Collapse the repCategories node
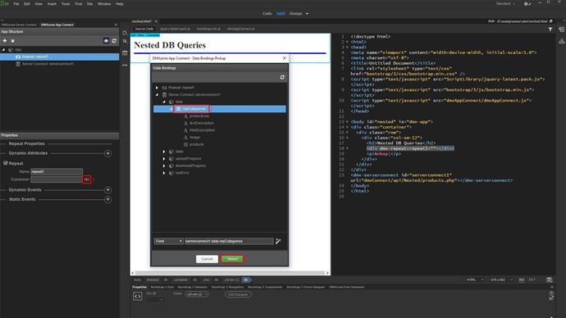566x318 pixels. pyautogui.click(x=171, y=109)
